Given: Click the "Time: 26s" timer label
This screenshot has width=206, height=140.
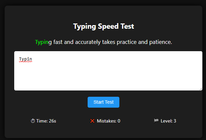Looking at the screenshot, I should coord(46,121).
